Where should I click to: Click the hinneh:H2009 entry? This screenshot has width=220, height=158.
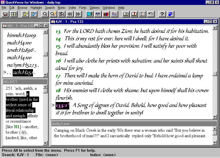(x=21, y=35)
